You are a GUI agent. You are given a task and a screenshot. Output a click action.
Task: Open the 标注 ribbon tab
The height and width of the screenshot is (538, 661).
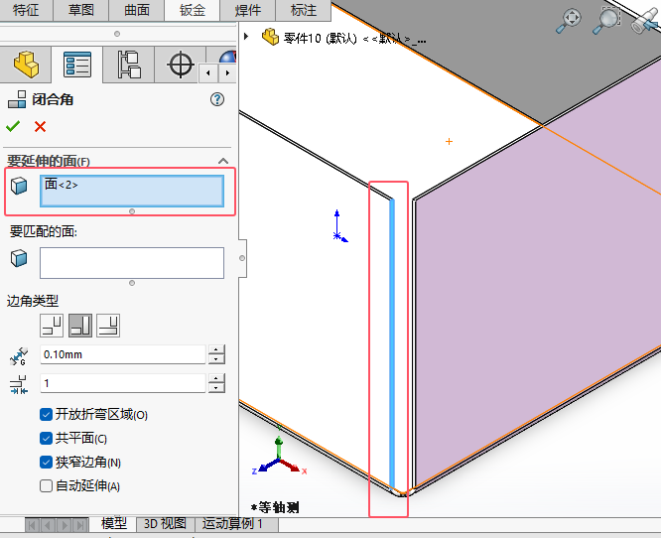pyautogui.click(x=304, y=10)
